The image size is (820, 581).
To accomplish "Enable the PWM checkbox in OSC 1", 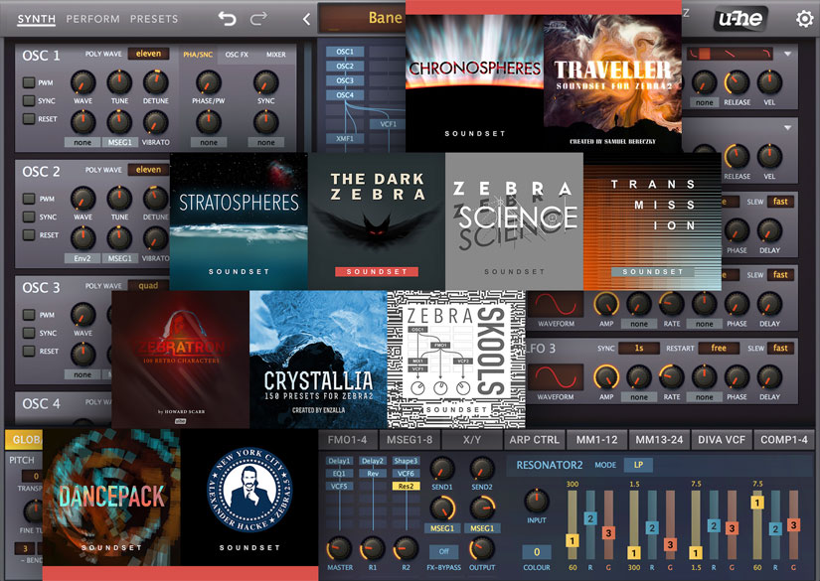I will [x=29, y=83].
